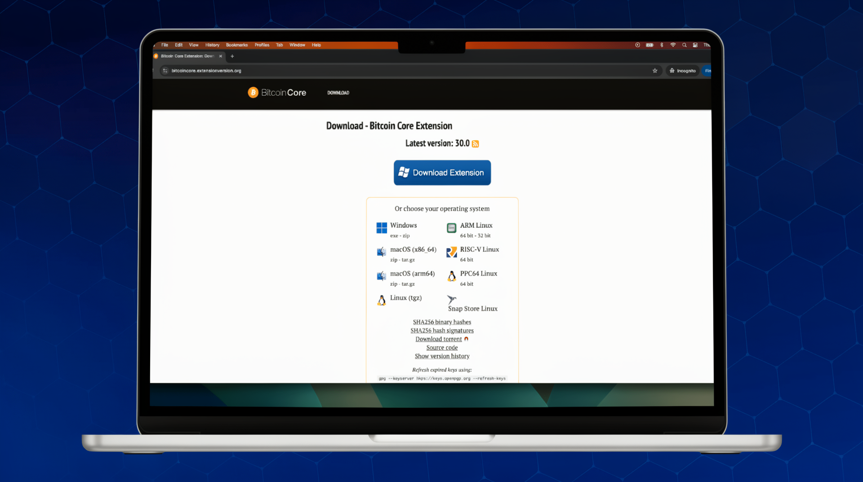The width and height of the screenshot is (863, 482).
Task: Click the RISC-V Linux icon
Action: 451,252
